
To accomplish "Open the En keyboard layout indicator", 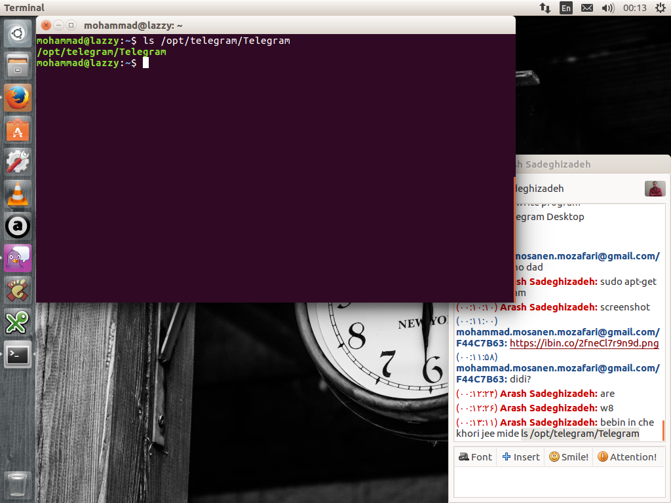I will (566, 8).
